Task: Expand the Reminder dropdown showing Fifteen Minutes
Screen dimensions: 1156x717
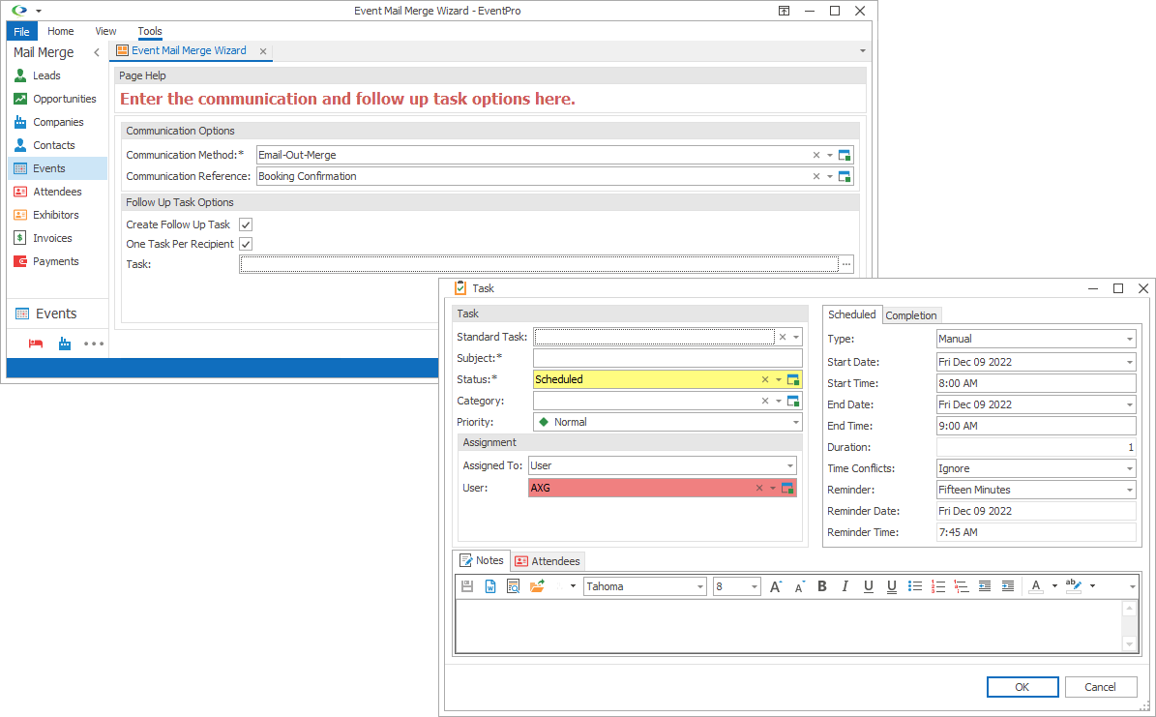Action: [x=1129, y=490]
